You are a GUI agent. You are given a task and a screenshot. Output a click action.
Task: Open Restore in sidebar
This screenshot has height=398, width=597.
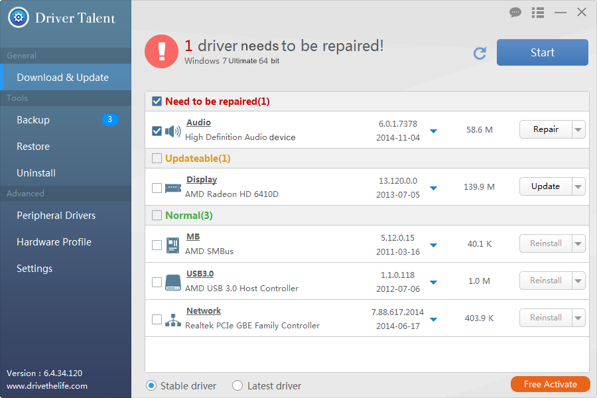pos(66,147)
